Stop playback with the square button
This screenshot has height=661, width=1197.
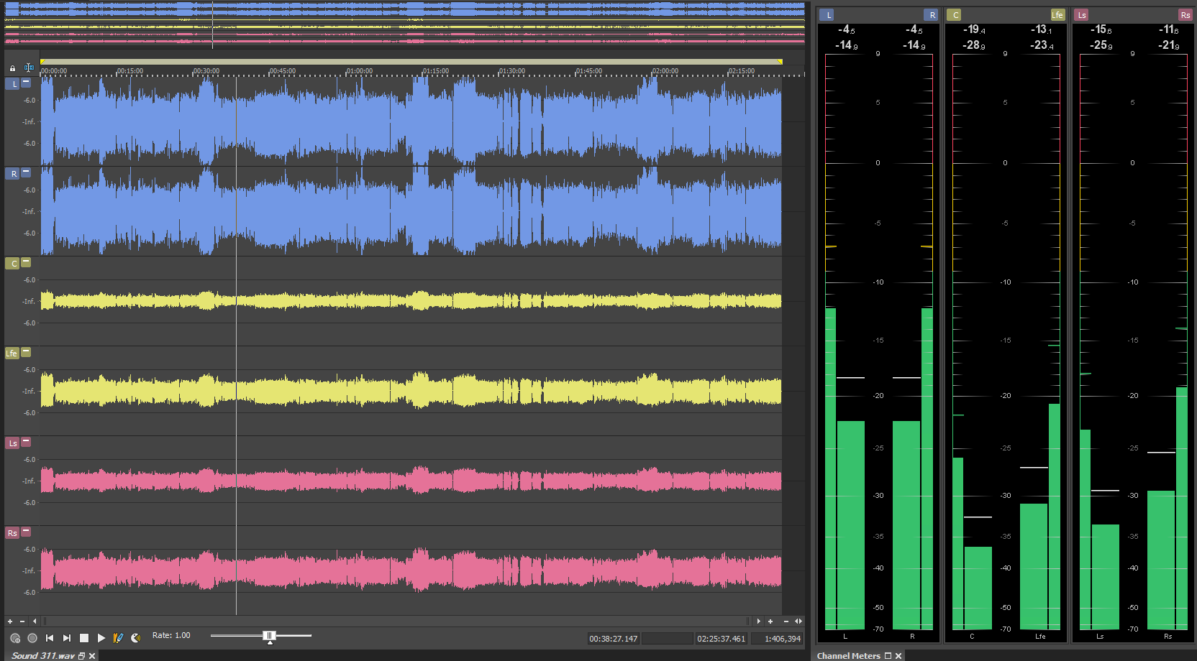click(x=84, y=638)
